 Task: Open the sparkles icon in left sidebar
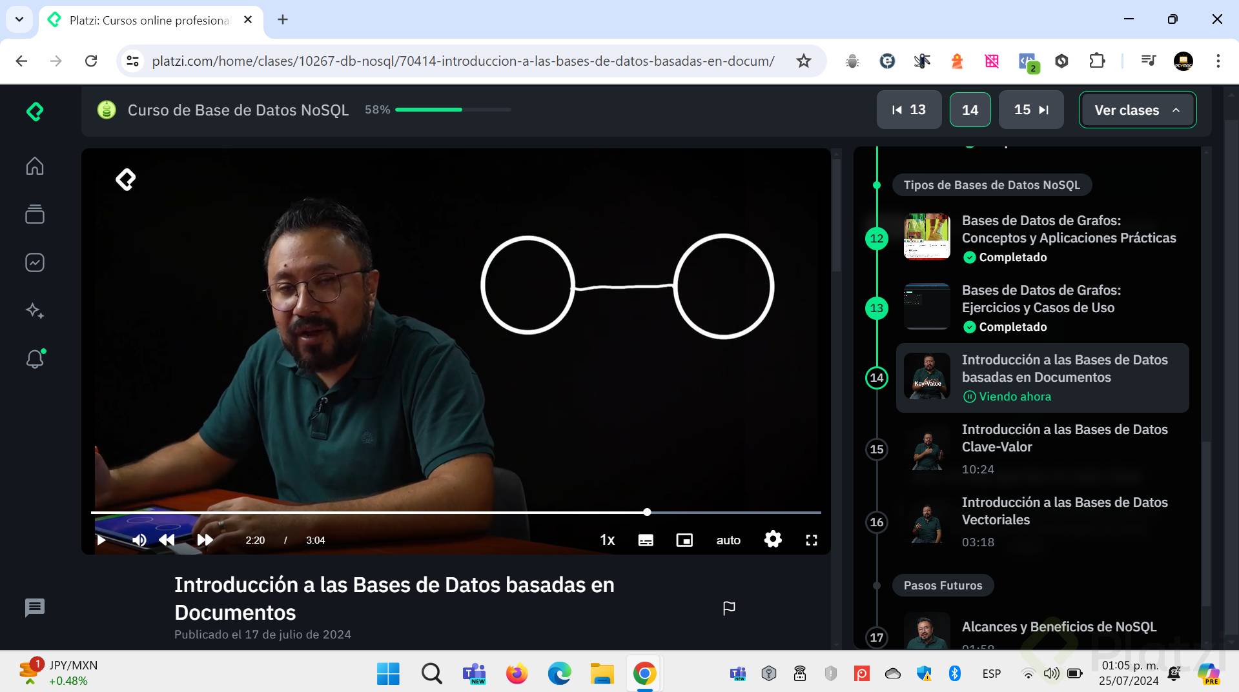35,311
